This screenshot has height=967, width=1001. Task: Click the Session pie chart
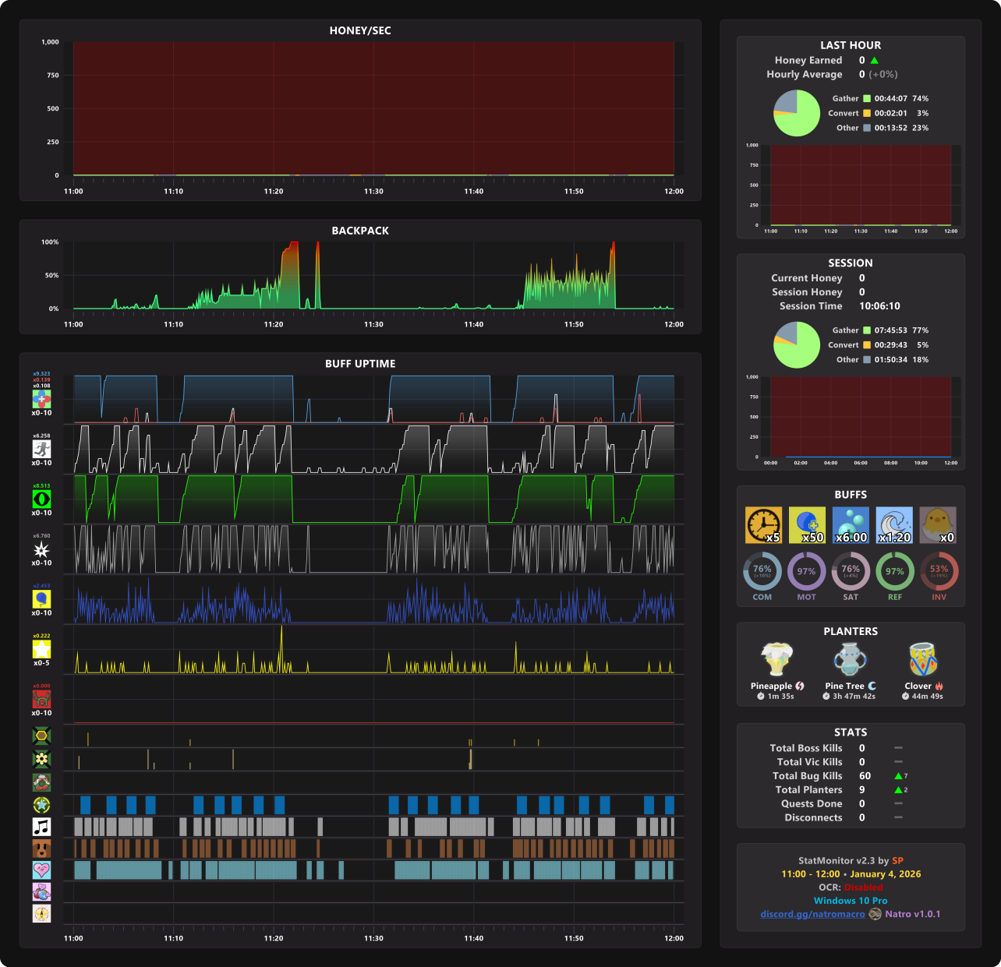(797, 344)
